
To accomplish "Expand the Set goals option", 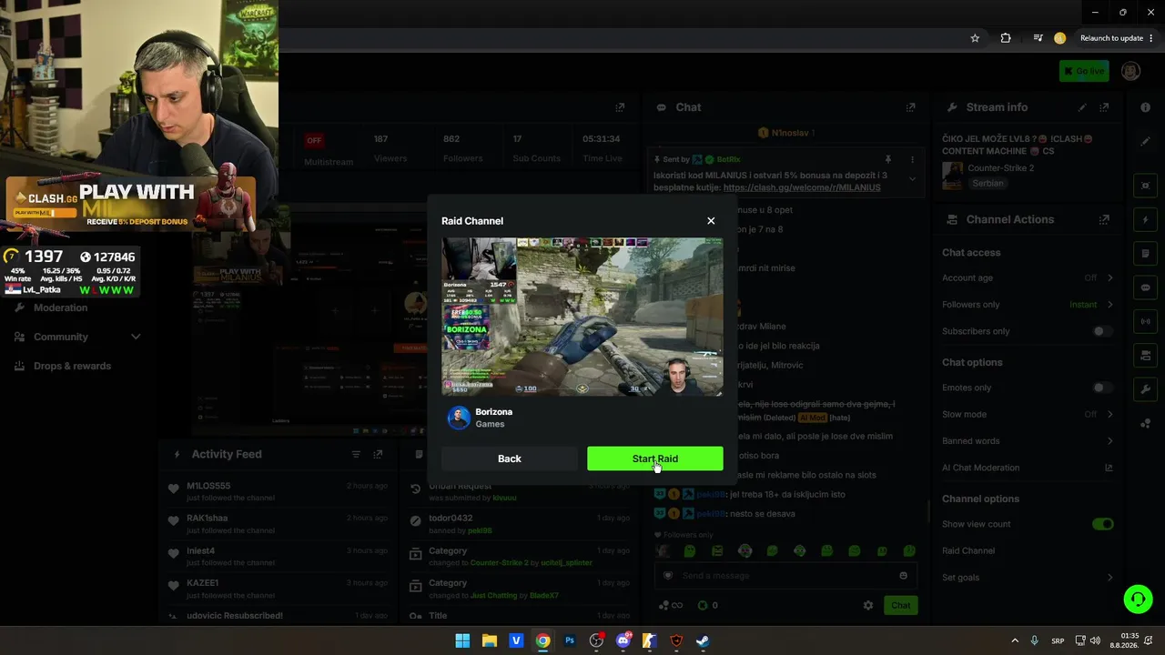I will pyautogui.click(x=1028, y=578).
